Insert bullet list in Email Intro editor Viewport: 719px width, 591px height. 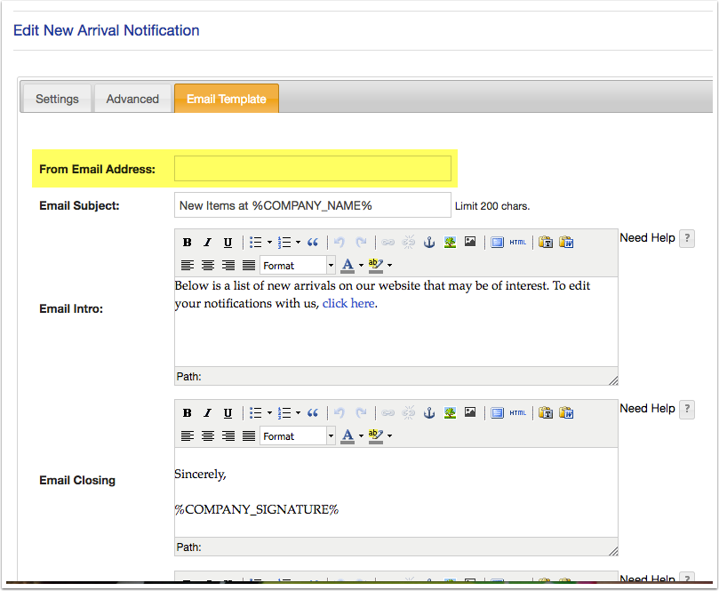[255, 242]
